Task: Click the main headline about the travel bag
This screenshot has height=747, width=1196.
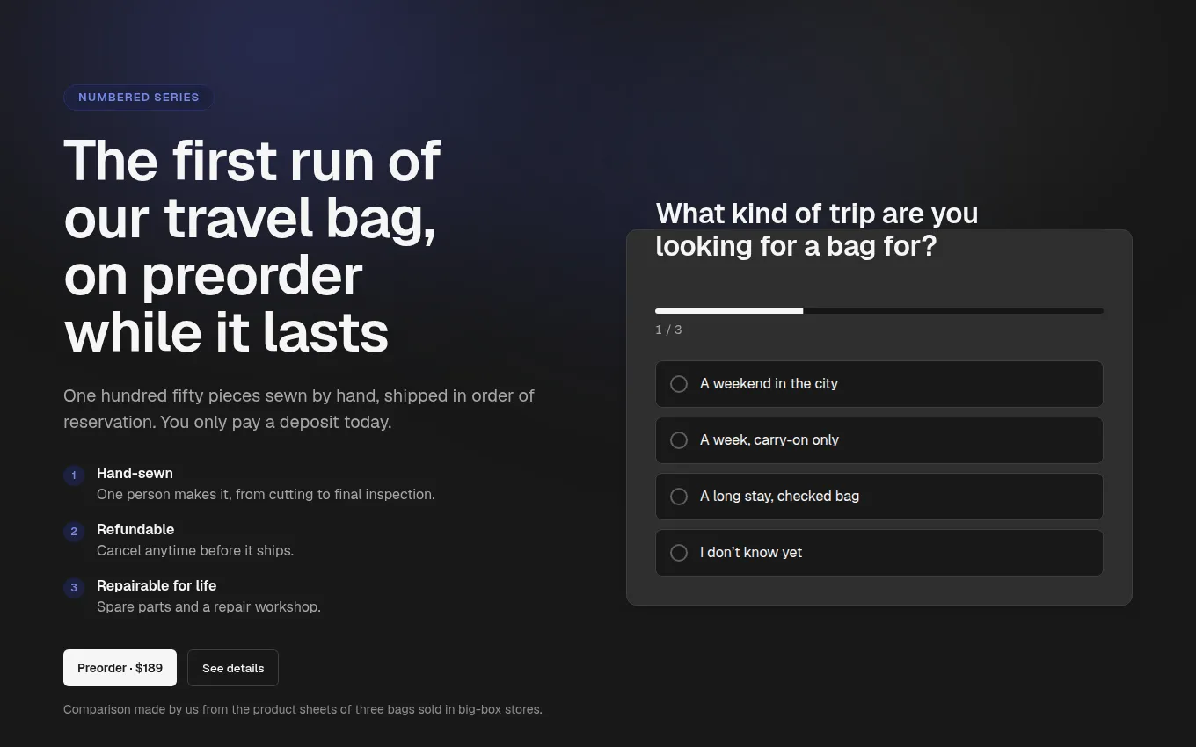Action: point(252,246)
